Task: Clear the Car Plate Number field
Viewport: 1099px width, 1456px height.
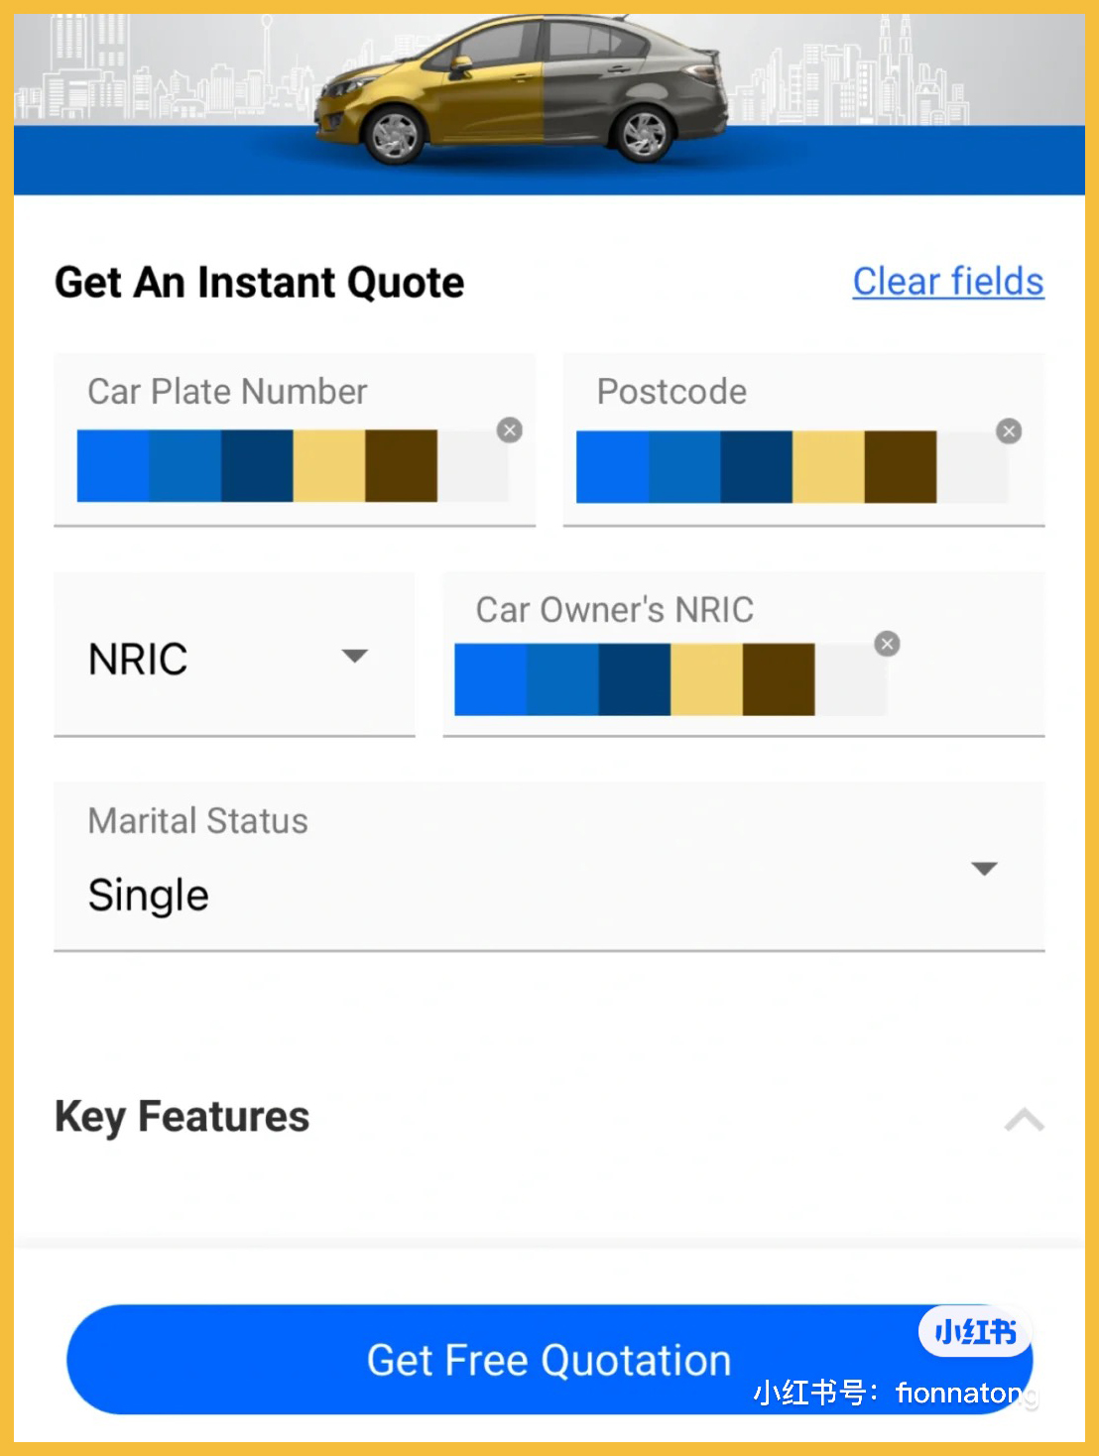Action: click(510, 430)
